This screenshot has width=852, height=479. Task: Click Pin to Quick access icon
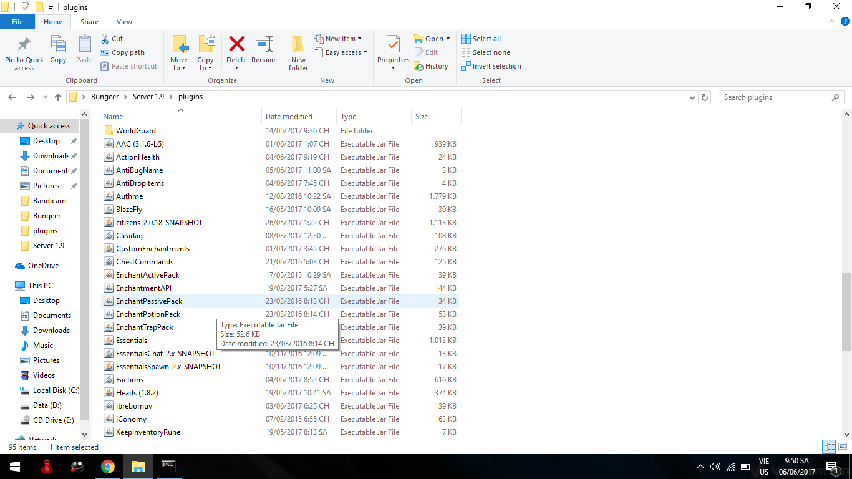24,52
